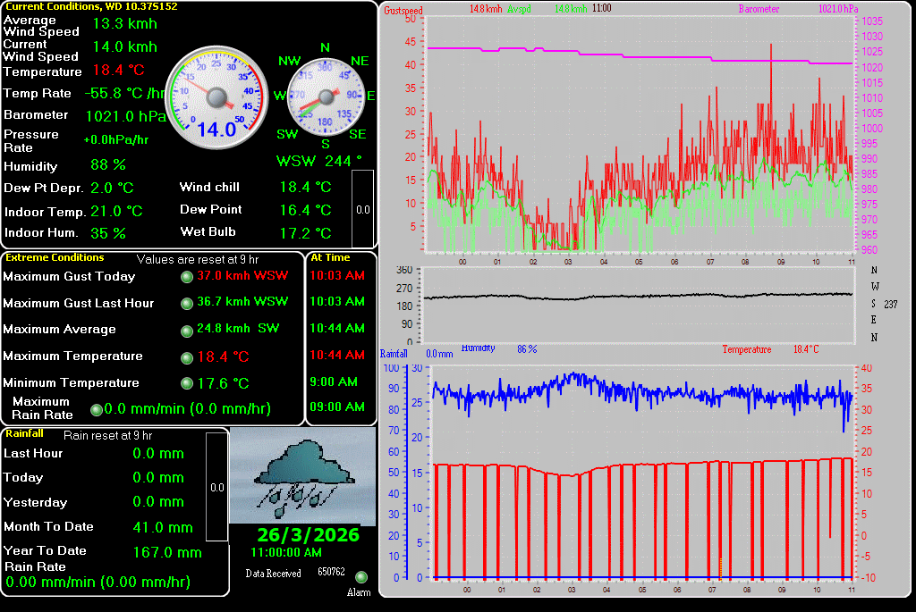Screen dimensions: 916x612
Task: Click the Rainfall legend above the bottom graph
Action: click(x=394, y=354)
